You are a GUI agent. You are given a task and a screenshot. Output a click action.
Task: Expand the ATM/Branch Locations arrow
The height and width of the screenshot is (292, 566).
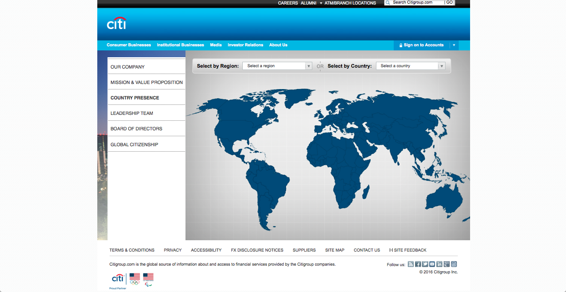coord(321,3)
